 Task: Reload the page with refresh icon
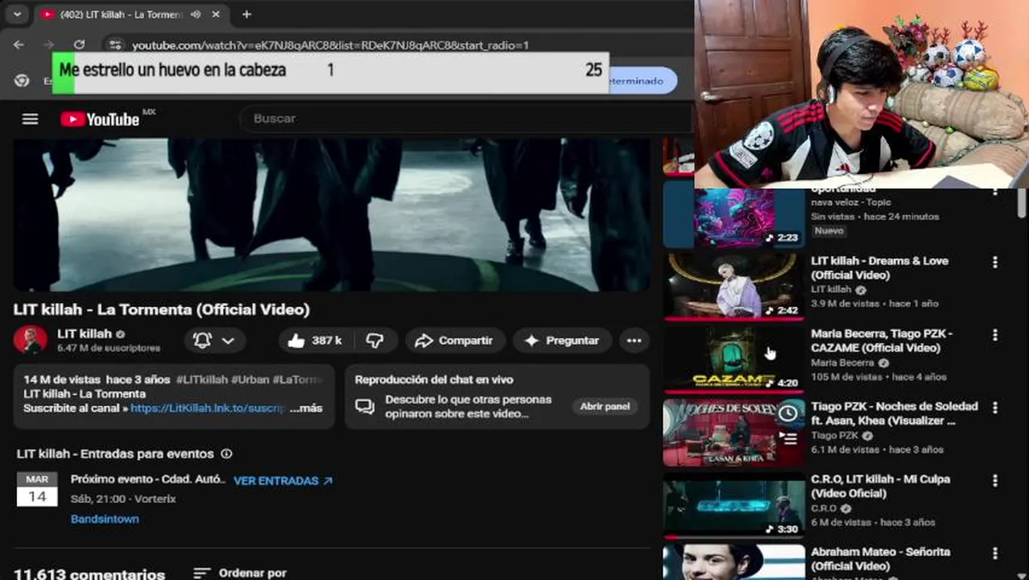[79, 45]
